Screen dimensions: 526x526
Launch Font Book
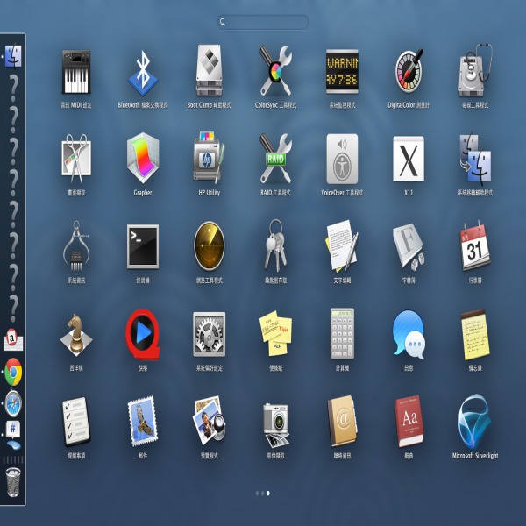click(409, 247)
